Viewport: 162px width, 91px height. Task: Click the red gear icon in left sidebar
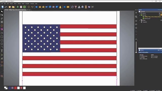click(x=2, y=76)
